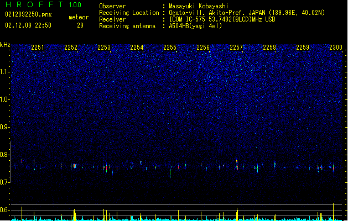Click the 2259 time axis marker
Screen dimensions: 348x221
point(303,48)
